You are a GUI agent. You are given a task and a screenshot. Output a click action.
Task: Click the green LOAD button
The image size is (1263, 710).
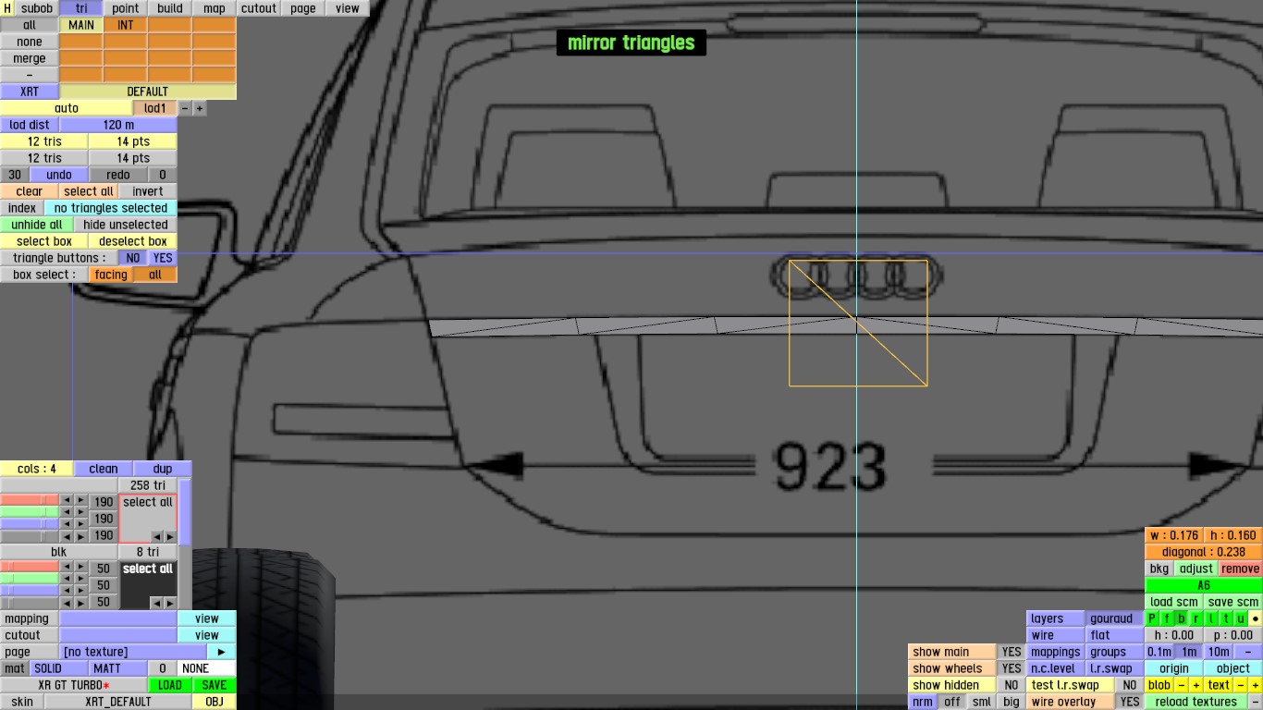[x=170, y=685]
